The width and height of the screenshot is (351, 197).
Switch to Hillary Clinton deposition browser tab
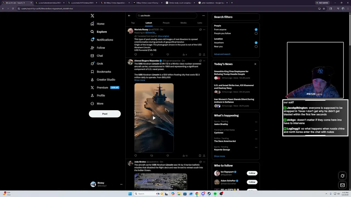(x=115, y=3)
